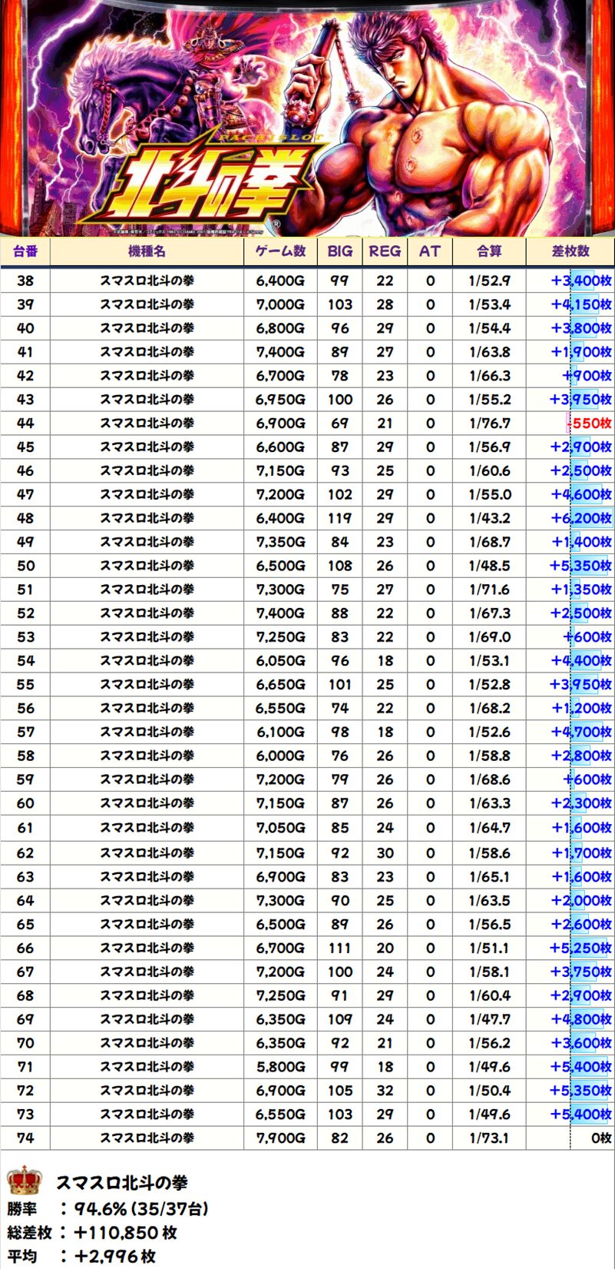The height and width of the screenshot is (1269, 615).
Task: Select BIG count 111 in row 66
Action: (x=340, y=948)
